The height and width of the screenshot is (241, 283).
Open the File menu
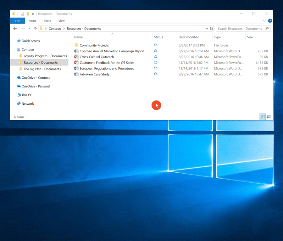click(17, 21)
